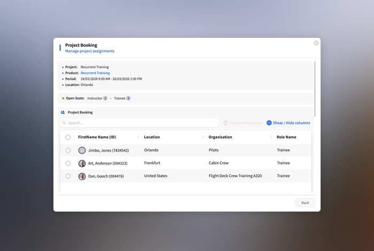The image size is (374, 251).
Task: Click Dan Gooch profile photo
Action: point(82,176)
